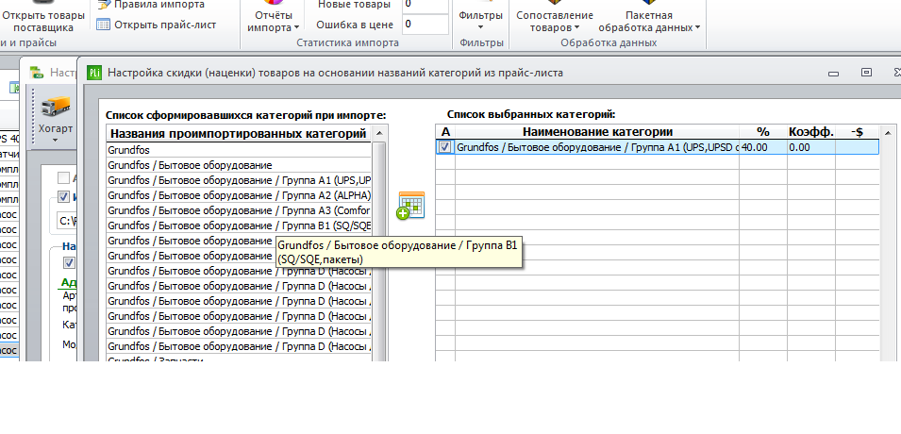This screenshot has width=901, height=434.
Task: Uncheck the selected category row checkbox
Action: point(444,147)
